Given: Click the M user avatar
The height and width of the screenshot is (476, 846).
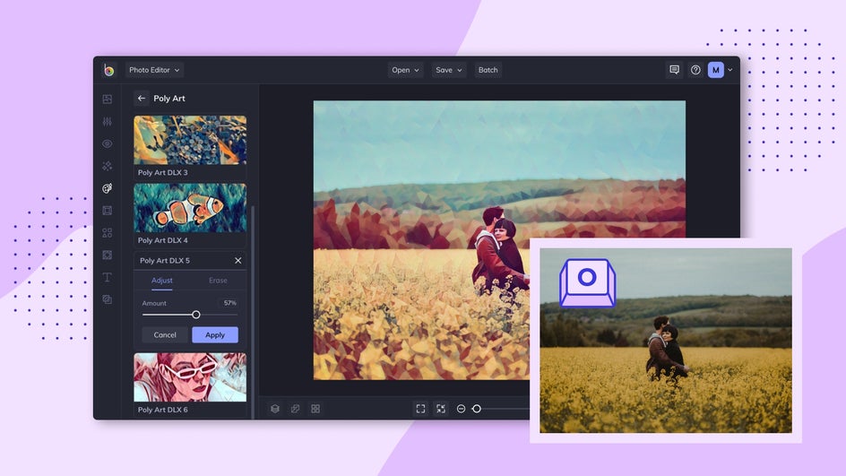Looking at the screenshot, I should 716,70.
